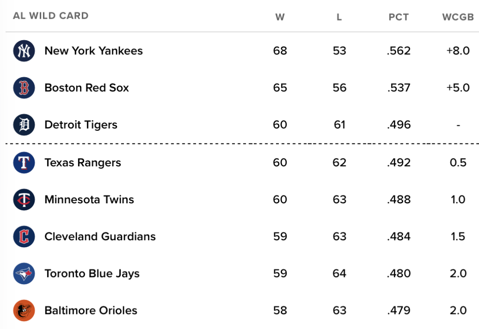Open the Boston Red Sox team link

87,87
